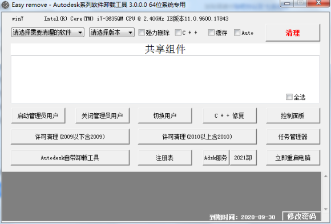Tick the 全选 select-all checkbox

(x=289, y=97)
